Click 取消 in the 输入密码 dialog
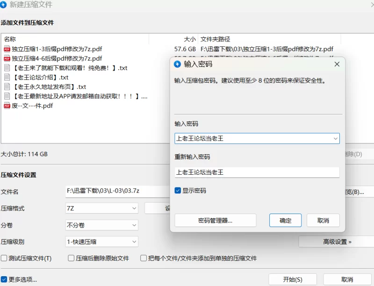 click(x=323, y=221)
